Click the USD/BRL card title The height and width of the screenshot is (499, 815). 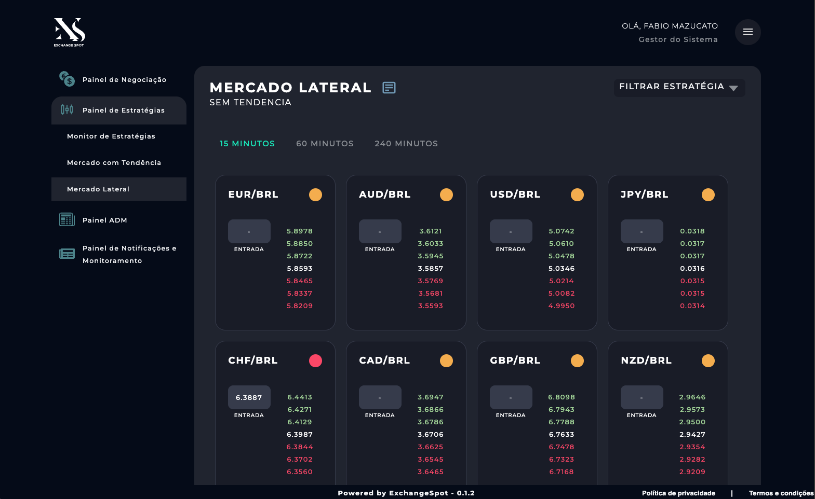point(515,195)
